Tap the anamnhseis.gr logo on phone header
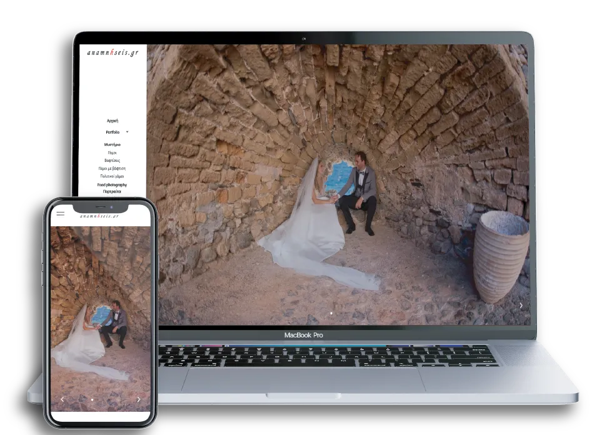Screen dimensions: 602x435 (x=99, y=216)
